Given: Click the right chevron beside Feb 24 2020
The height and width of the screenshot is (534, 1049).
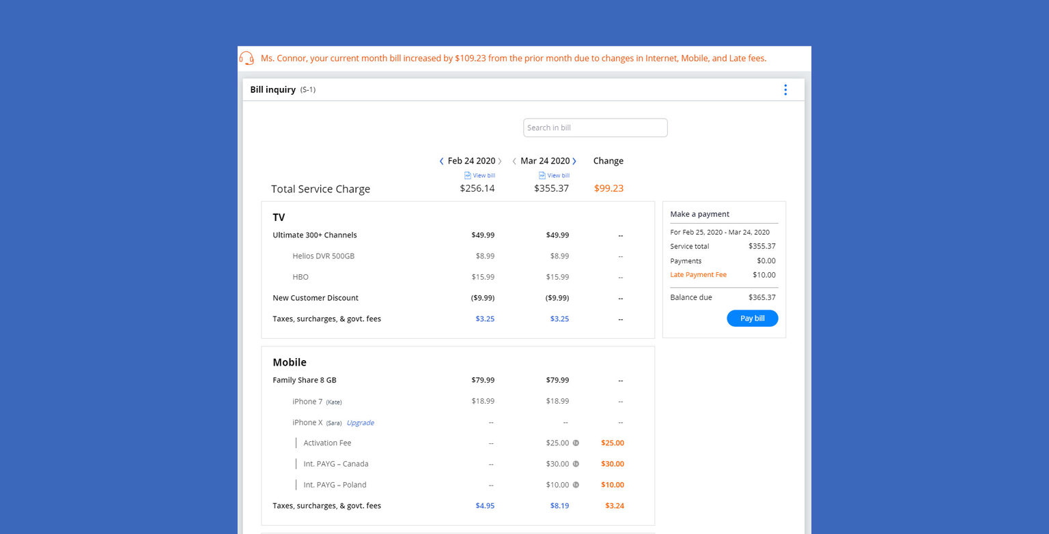Looking at the screenshot, I should pos(501,161).
